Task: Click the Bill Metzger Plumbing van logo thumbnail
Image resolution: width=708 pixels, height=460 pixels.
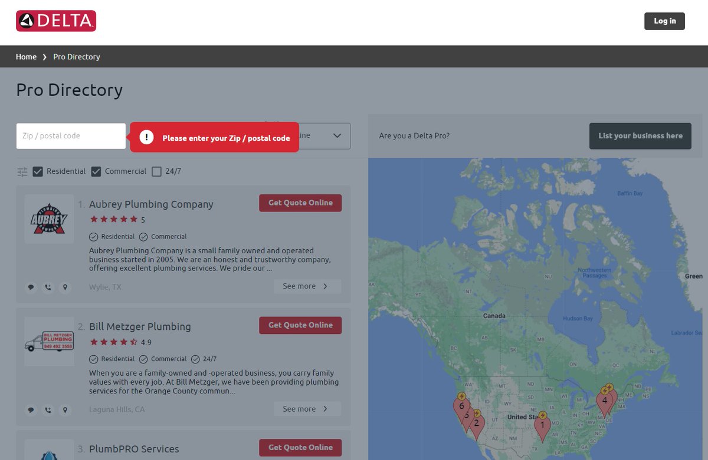Action: (x=49, y=342)
